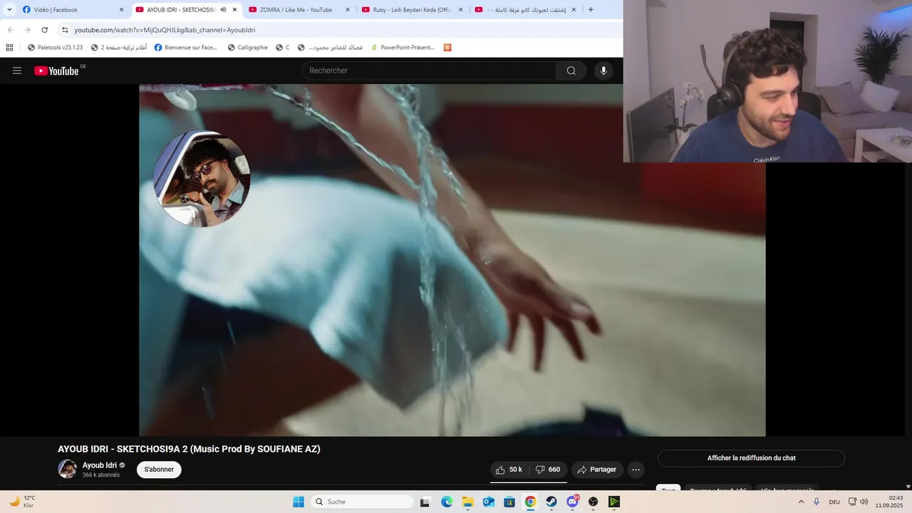This screenshot has width=912, height=513.
Task: View site information icon in address bar
Action: tap(65, 30)
